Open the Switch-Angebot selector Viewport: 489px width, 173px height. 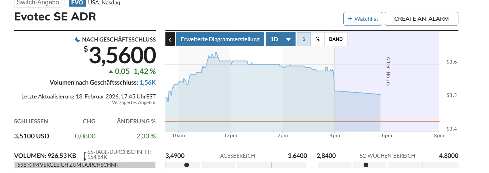[37, 3]
